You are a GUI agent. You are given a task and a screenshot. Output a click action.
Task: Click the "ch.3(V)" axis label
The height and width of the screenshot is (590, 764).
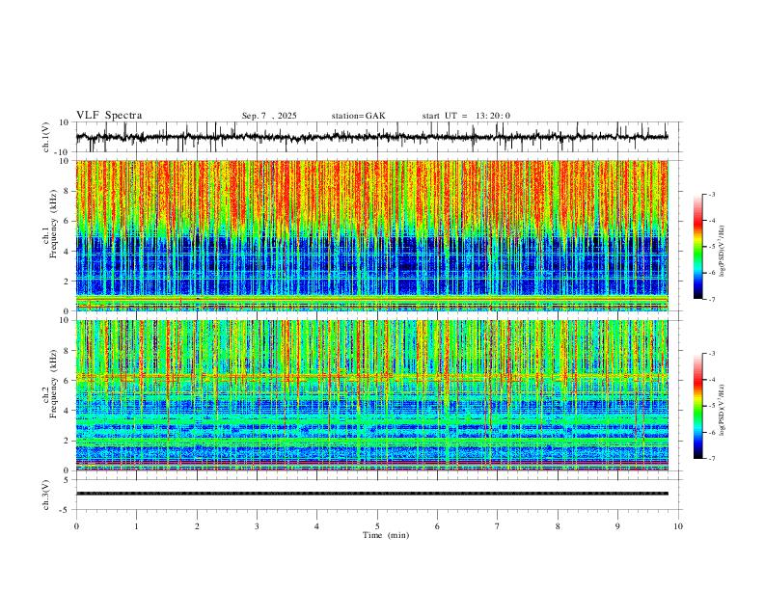pos(46,495)
